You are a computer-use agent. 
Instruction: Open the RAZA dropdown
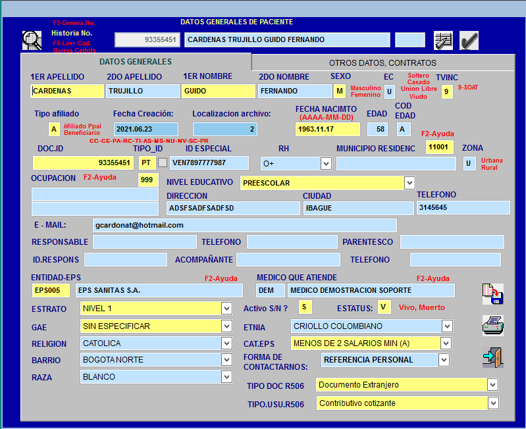226,377
